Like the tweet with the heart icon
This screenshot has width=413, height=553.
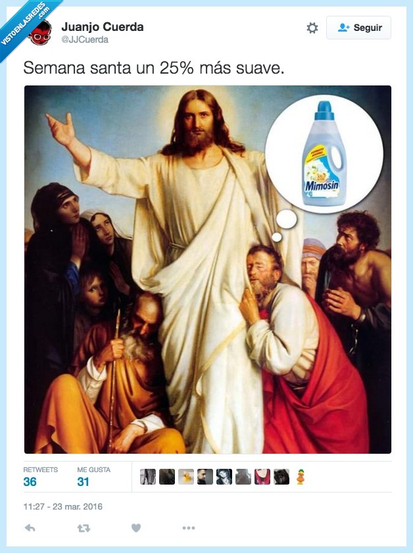coord(136,528)
